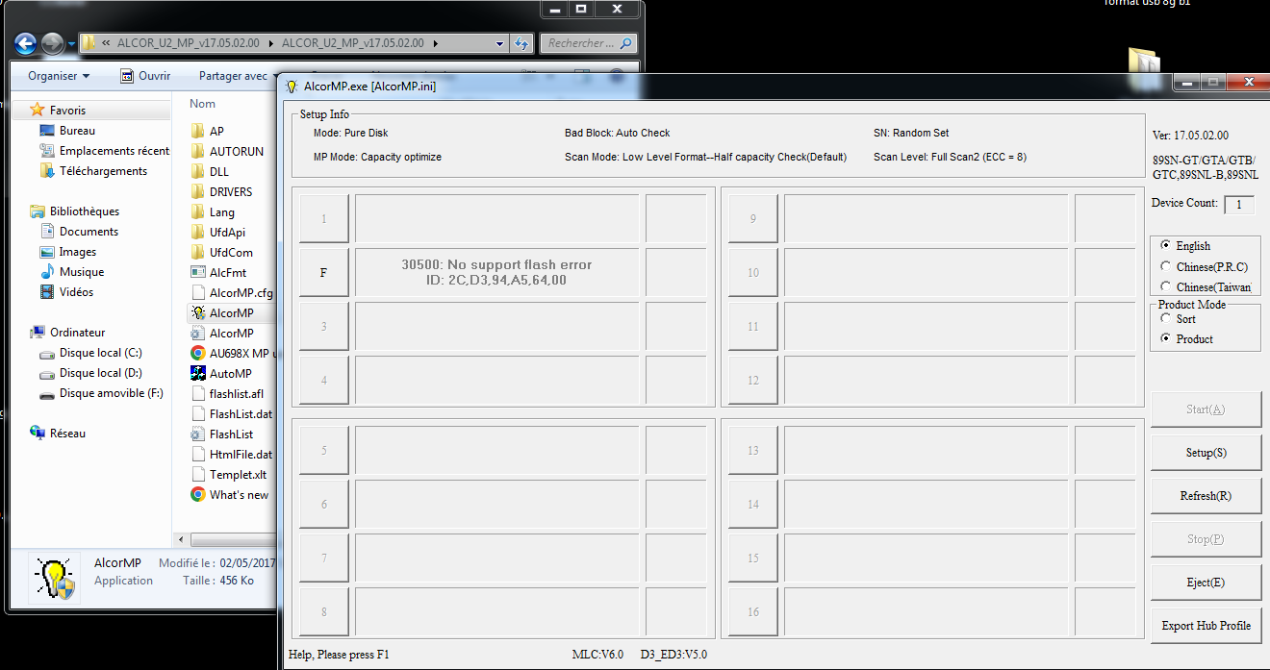Select the UfdCom folder
This screenshot has height=670, width=1270.
click(x=231, y=253)
